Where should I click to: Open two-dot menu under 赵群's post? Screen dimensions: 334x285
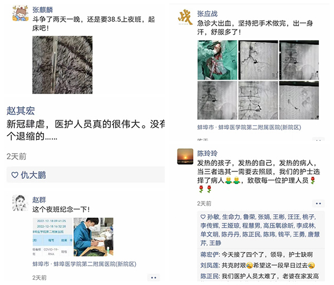click(x=154, y=278)
